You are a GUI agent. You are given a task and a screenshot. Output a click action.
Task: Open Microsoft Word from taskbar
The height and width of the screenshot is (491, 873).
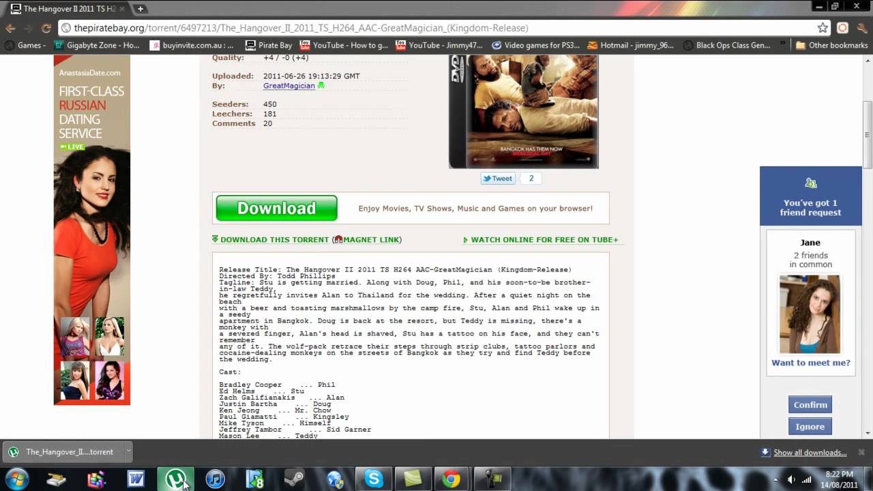pos(136,479)
